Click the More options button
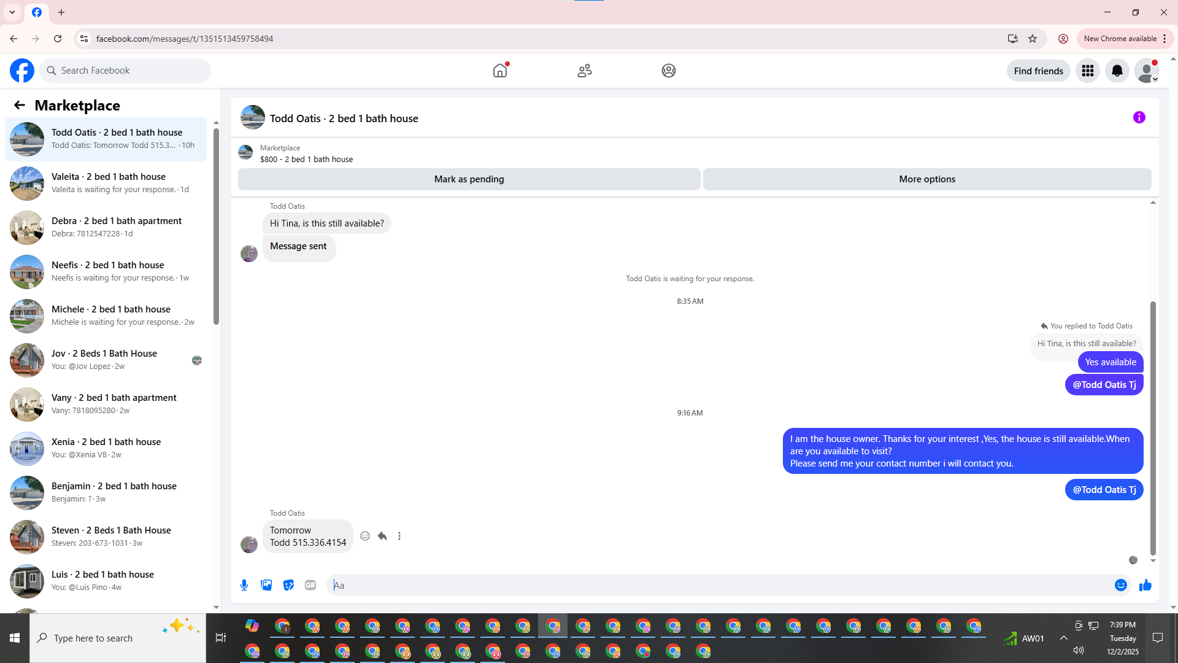 click(x=926, y=179)
